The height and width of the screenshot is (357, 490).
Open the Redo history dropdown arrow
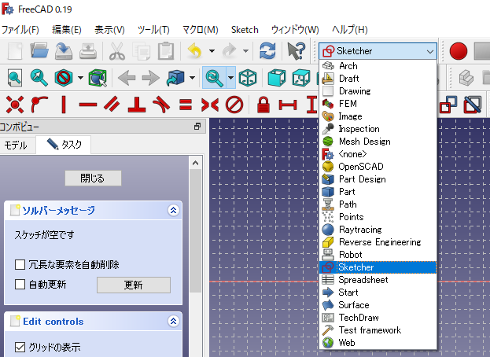246,51
